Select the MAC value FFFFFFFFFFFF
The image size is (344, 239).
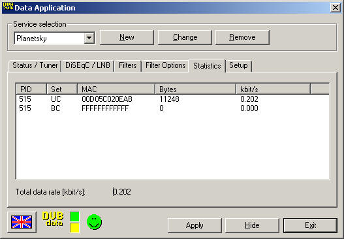click(x=105, y=108)
